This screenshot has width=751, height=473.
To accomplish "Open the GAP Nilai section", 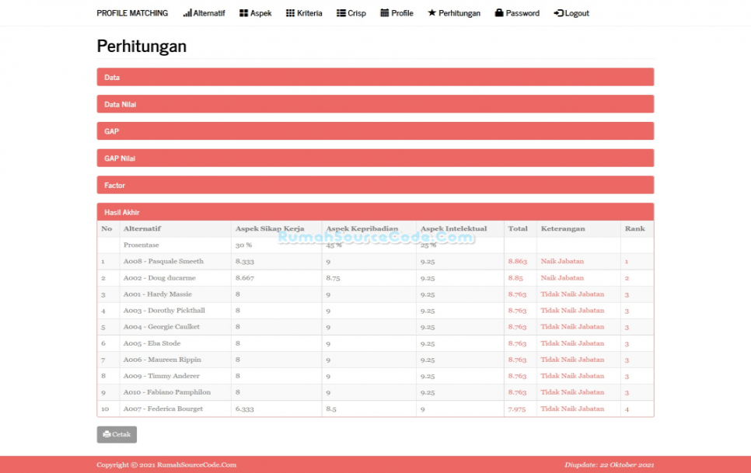I will pyautogui.click(x=375, y=158).
